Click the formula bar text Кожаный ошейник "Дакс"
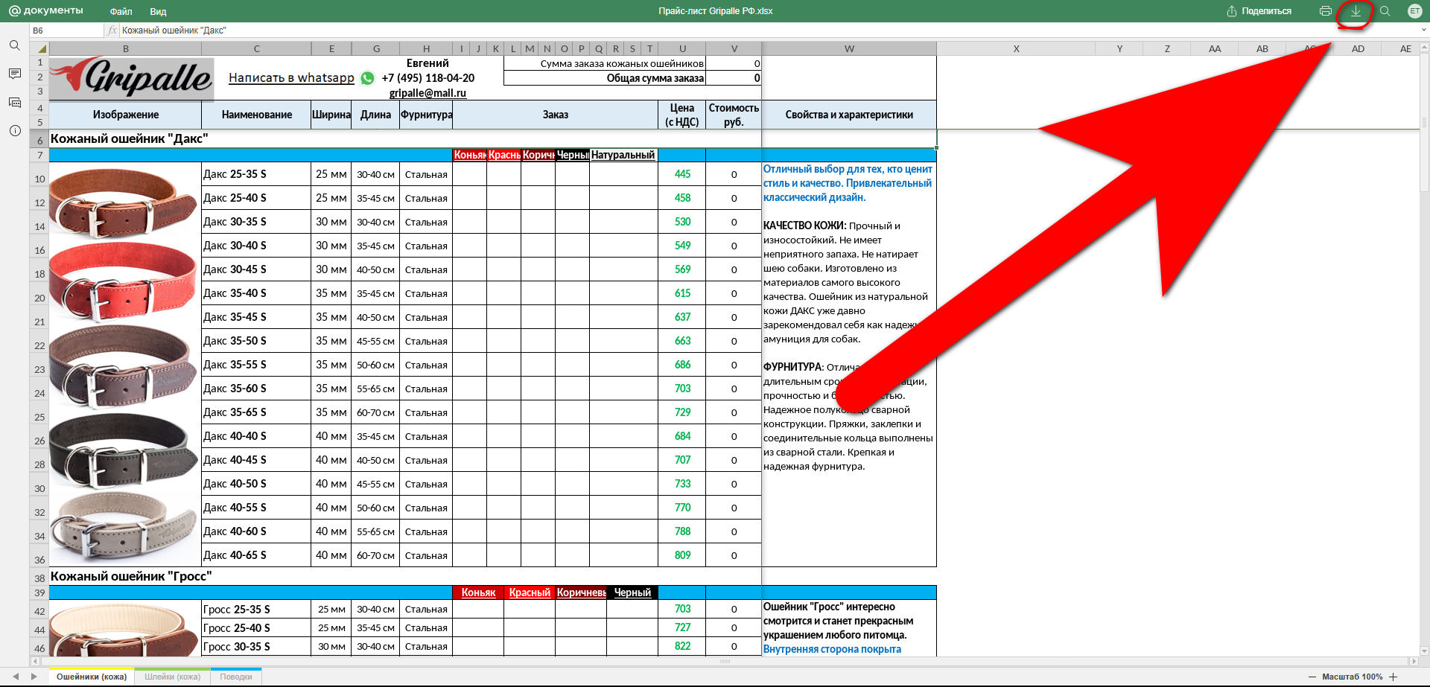1430x687 pixels. click(174, 31)
